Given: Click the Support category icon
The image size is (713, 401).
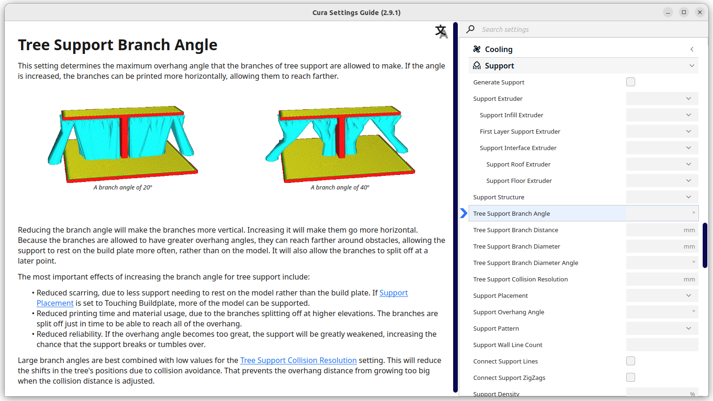Looking at the screenshot, I should pyautogui.click(x=477, y=66).
